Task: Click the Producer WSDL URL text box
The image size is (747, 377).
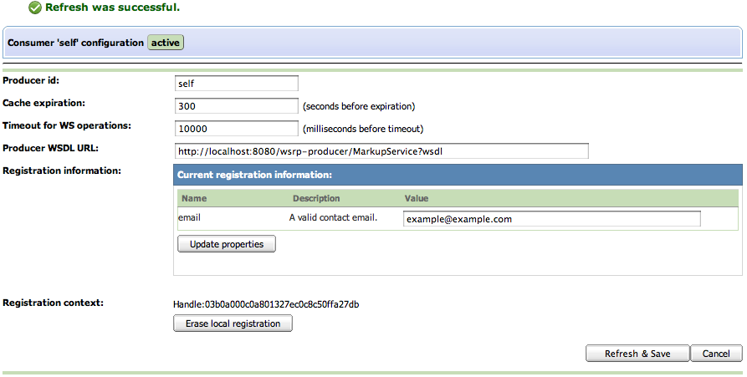Action: [381, 151]
